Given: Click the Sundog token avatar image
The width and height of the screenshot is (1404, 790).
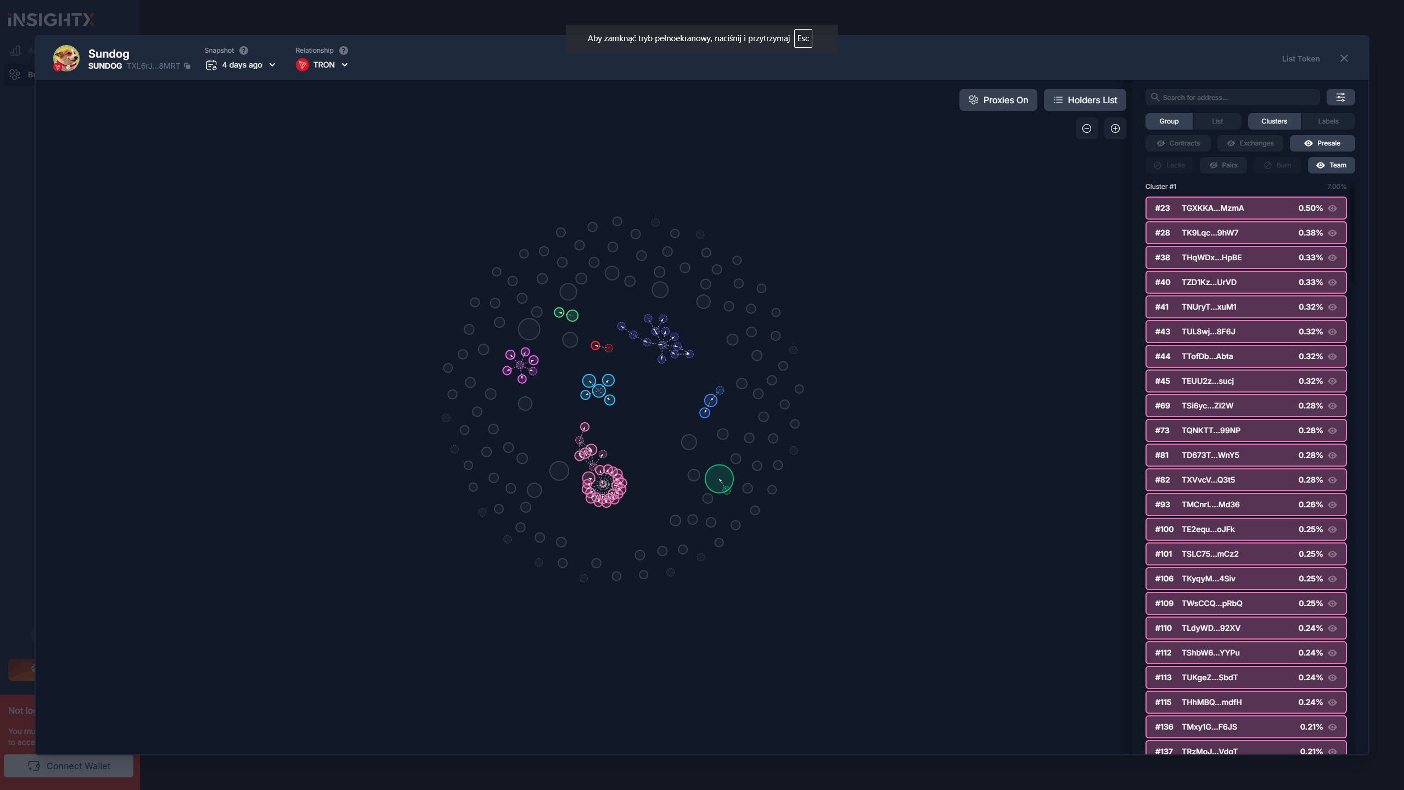Looking at the screenshot, I should (x=66, y=58).
